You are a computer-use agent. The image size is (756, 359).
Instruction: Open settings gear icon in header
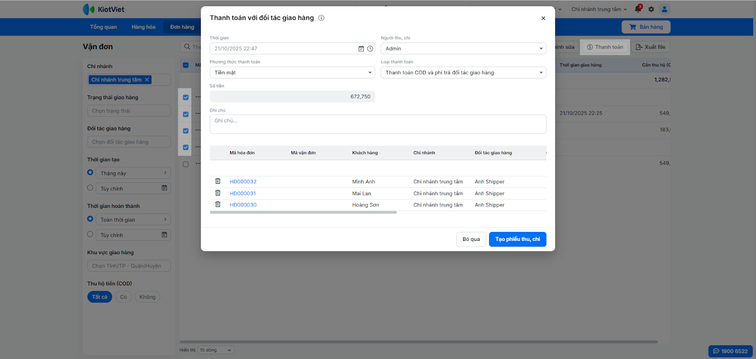[651, 9]
